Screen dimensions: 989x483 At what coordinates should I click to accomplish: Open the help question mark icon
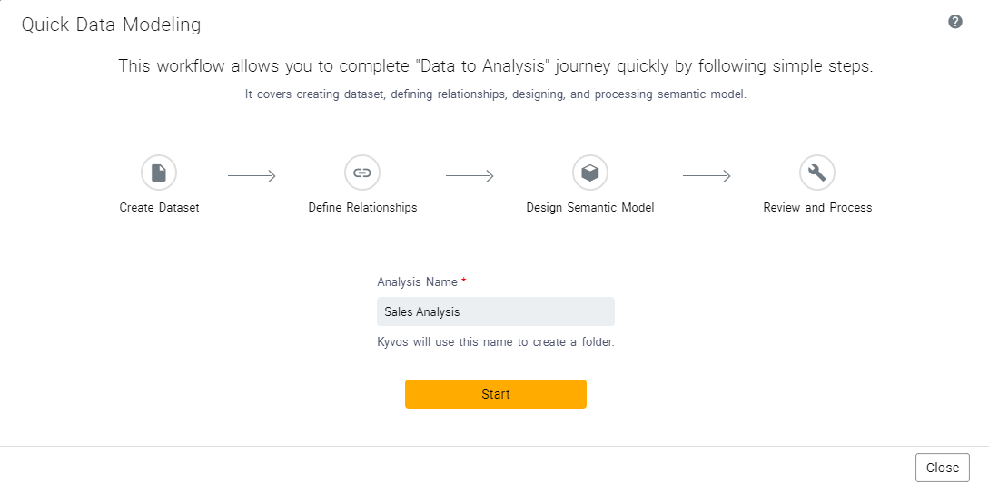(954, 22)
